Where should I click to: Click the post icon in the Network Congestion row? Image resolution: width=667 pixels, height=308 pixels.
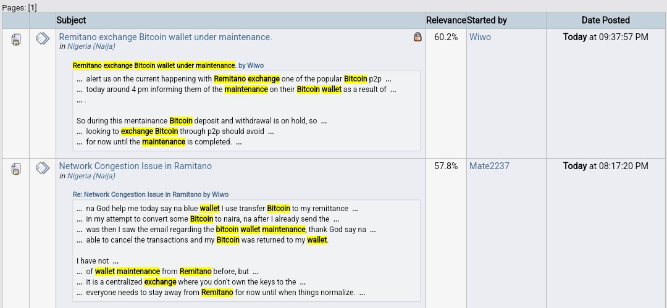43,168
